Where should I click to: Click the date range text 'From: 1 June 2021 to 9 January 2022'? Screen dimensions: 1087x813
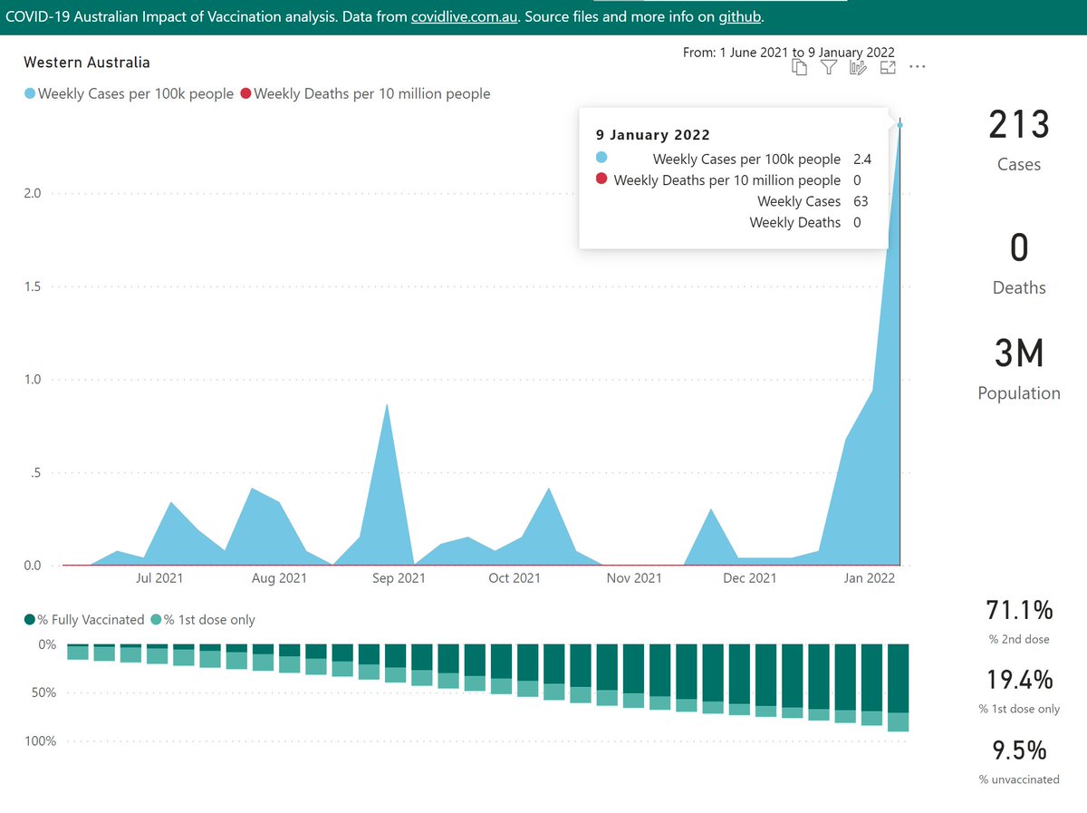pos(789,53)
